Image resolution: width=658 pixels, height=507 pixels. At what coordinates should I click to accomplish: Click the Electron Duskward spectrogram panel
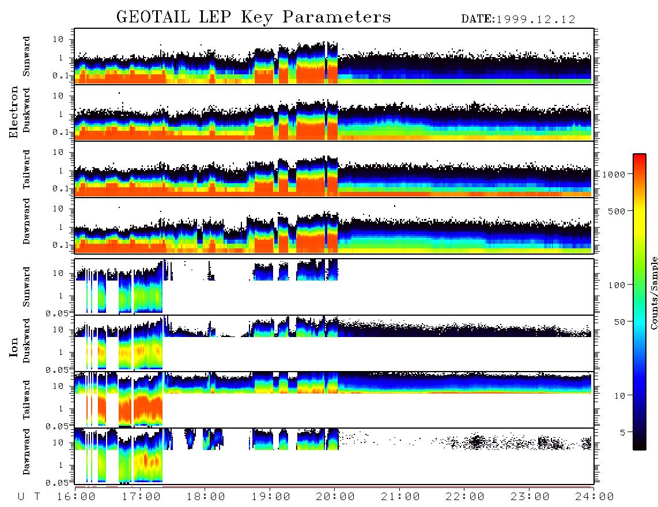tap(334, 112)
